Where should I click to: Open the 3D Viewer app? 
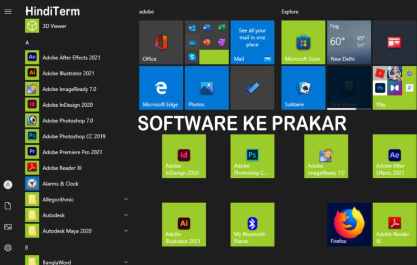(x=55, y=26)
